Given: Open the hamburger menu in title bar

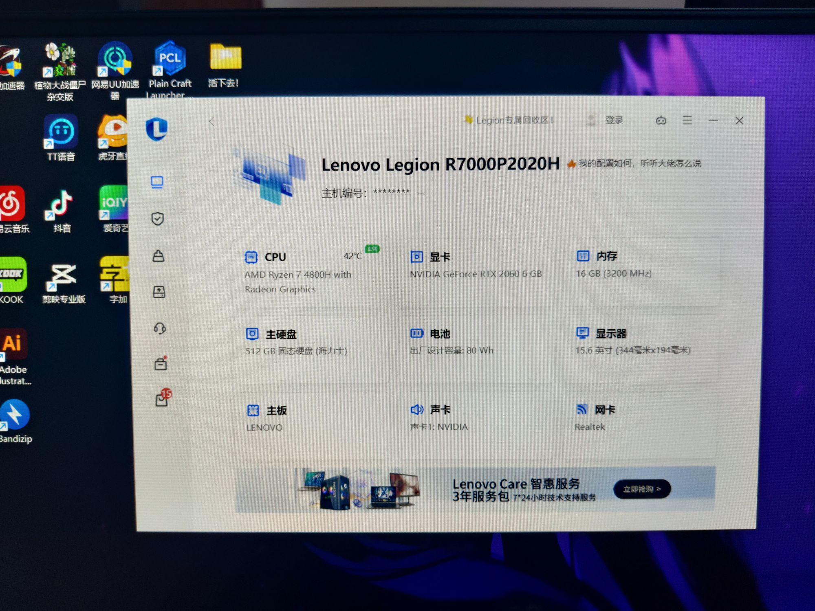Looking at the screenshot, I should [x=687, y=120].
